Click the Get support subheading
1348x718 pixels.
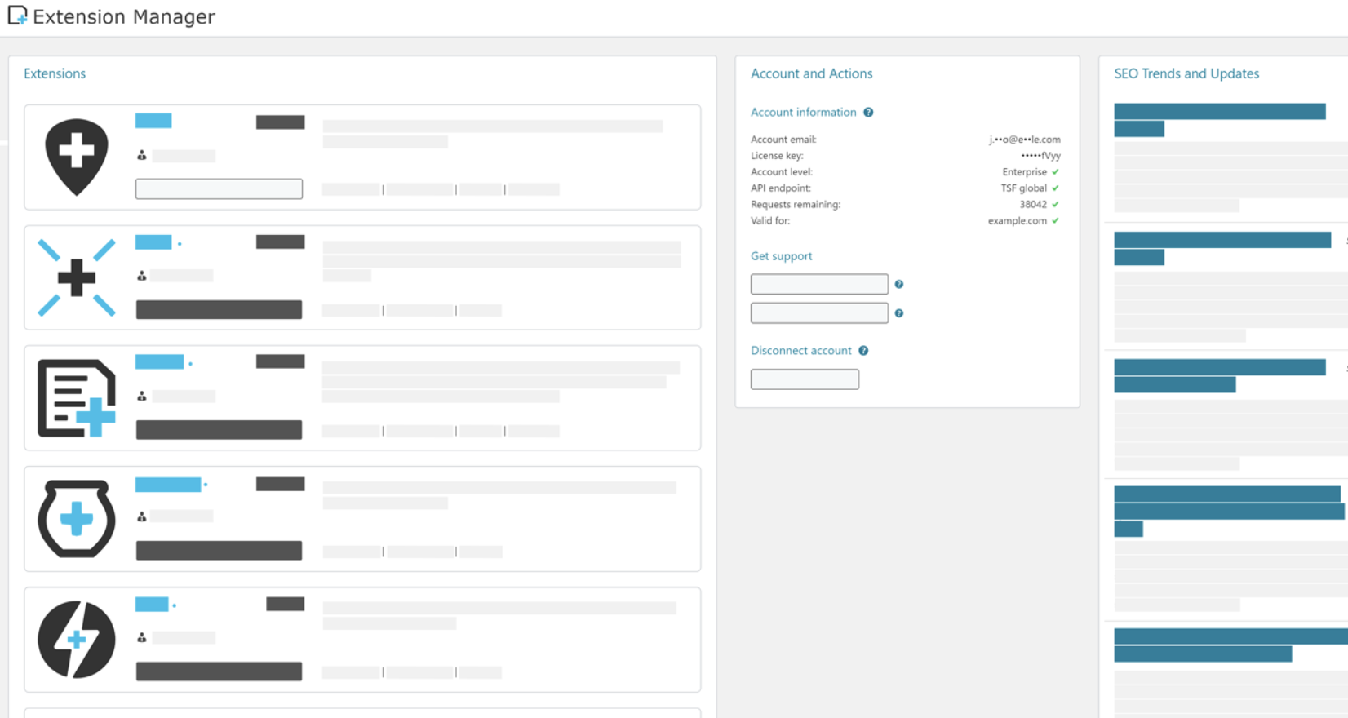click(x=781, y=256)
